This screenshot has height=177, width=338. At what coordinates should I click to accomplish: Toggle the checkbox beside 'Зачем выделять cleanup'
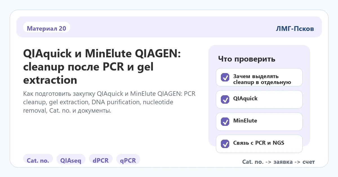click(x=225, y=77)
